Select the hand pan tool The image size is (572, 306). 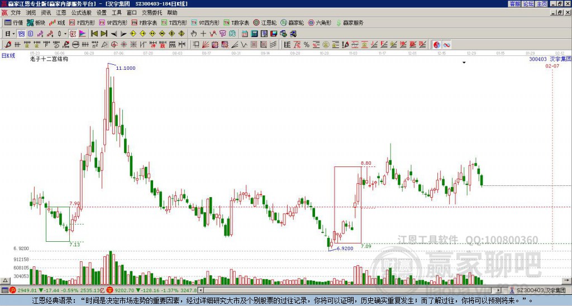(193, 34)
